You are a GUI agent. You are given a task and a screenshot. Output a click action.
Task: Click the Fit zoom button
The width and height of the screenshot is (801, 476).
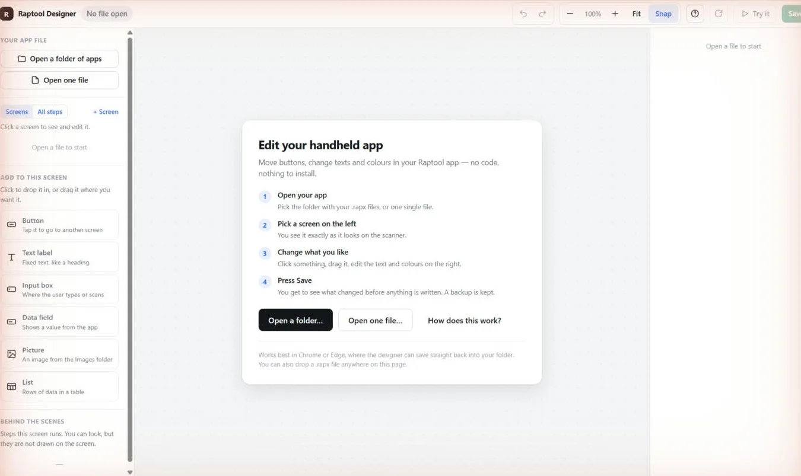point(636,14)
